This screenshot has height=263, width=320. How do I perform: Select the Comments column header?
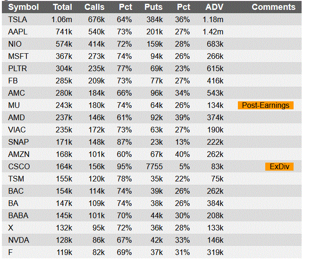(273, 7)
